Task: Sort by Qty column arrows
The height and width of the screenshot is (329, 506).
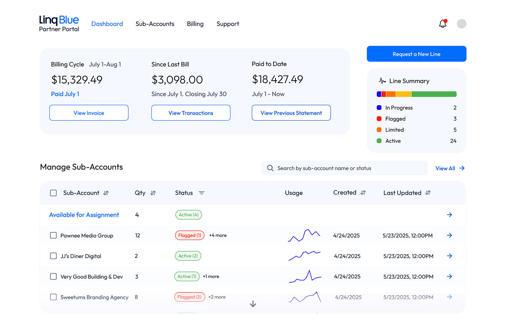Action: click(x=153, y=193)
